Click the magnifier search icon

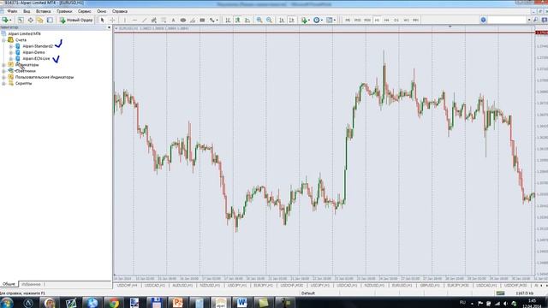click(x=535, y=21)
